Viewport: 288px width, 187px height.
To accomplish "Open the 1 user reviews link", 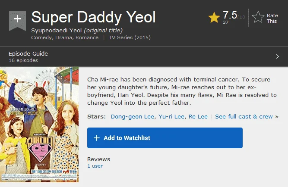I will pyautogui.click(x=95, y=166).
